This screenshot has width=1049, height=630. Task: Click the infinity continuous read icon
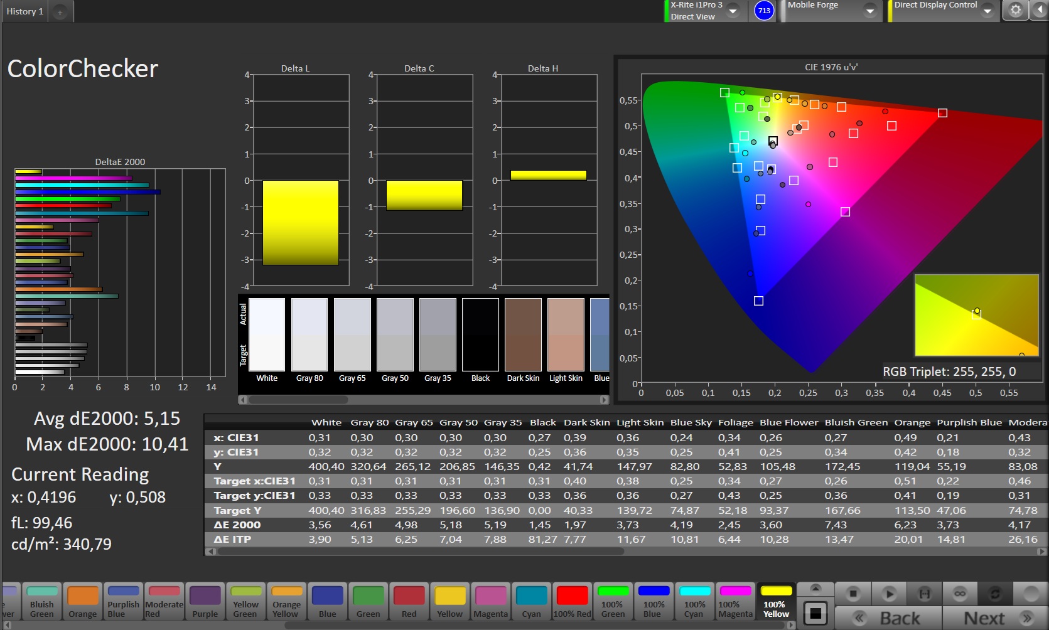point(959,594)
